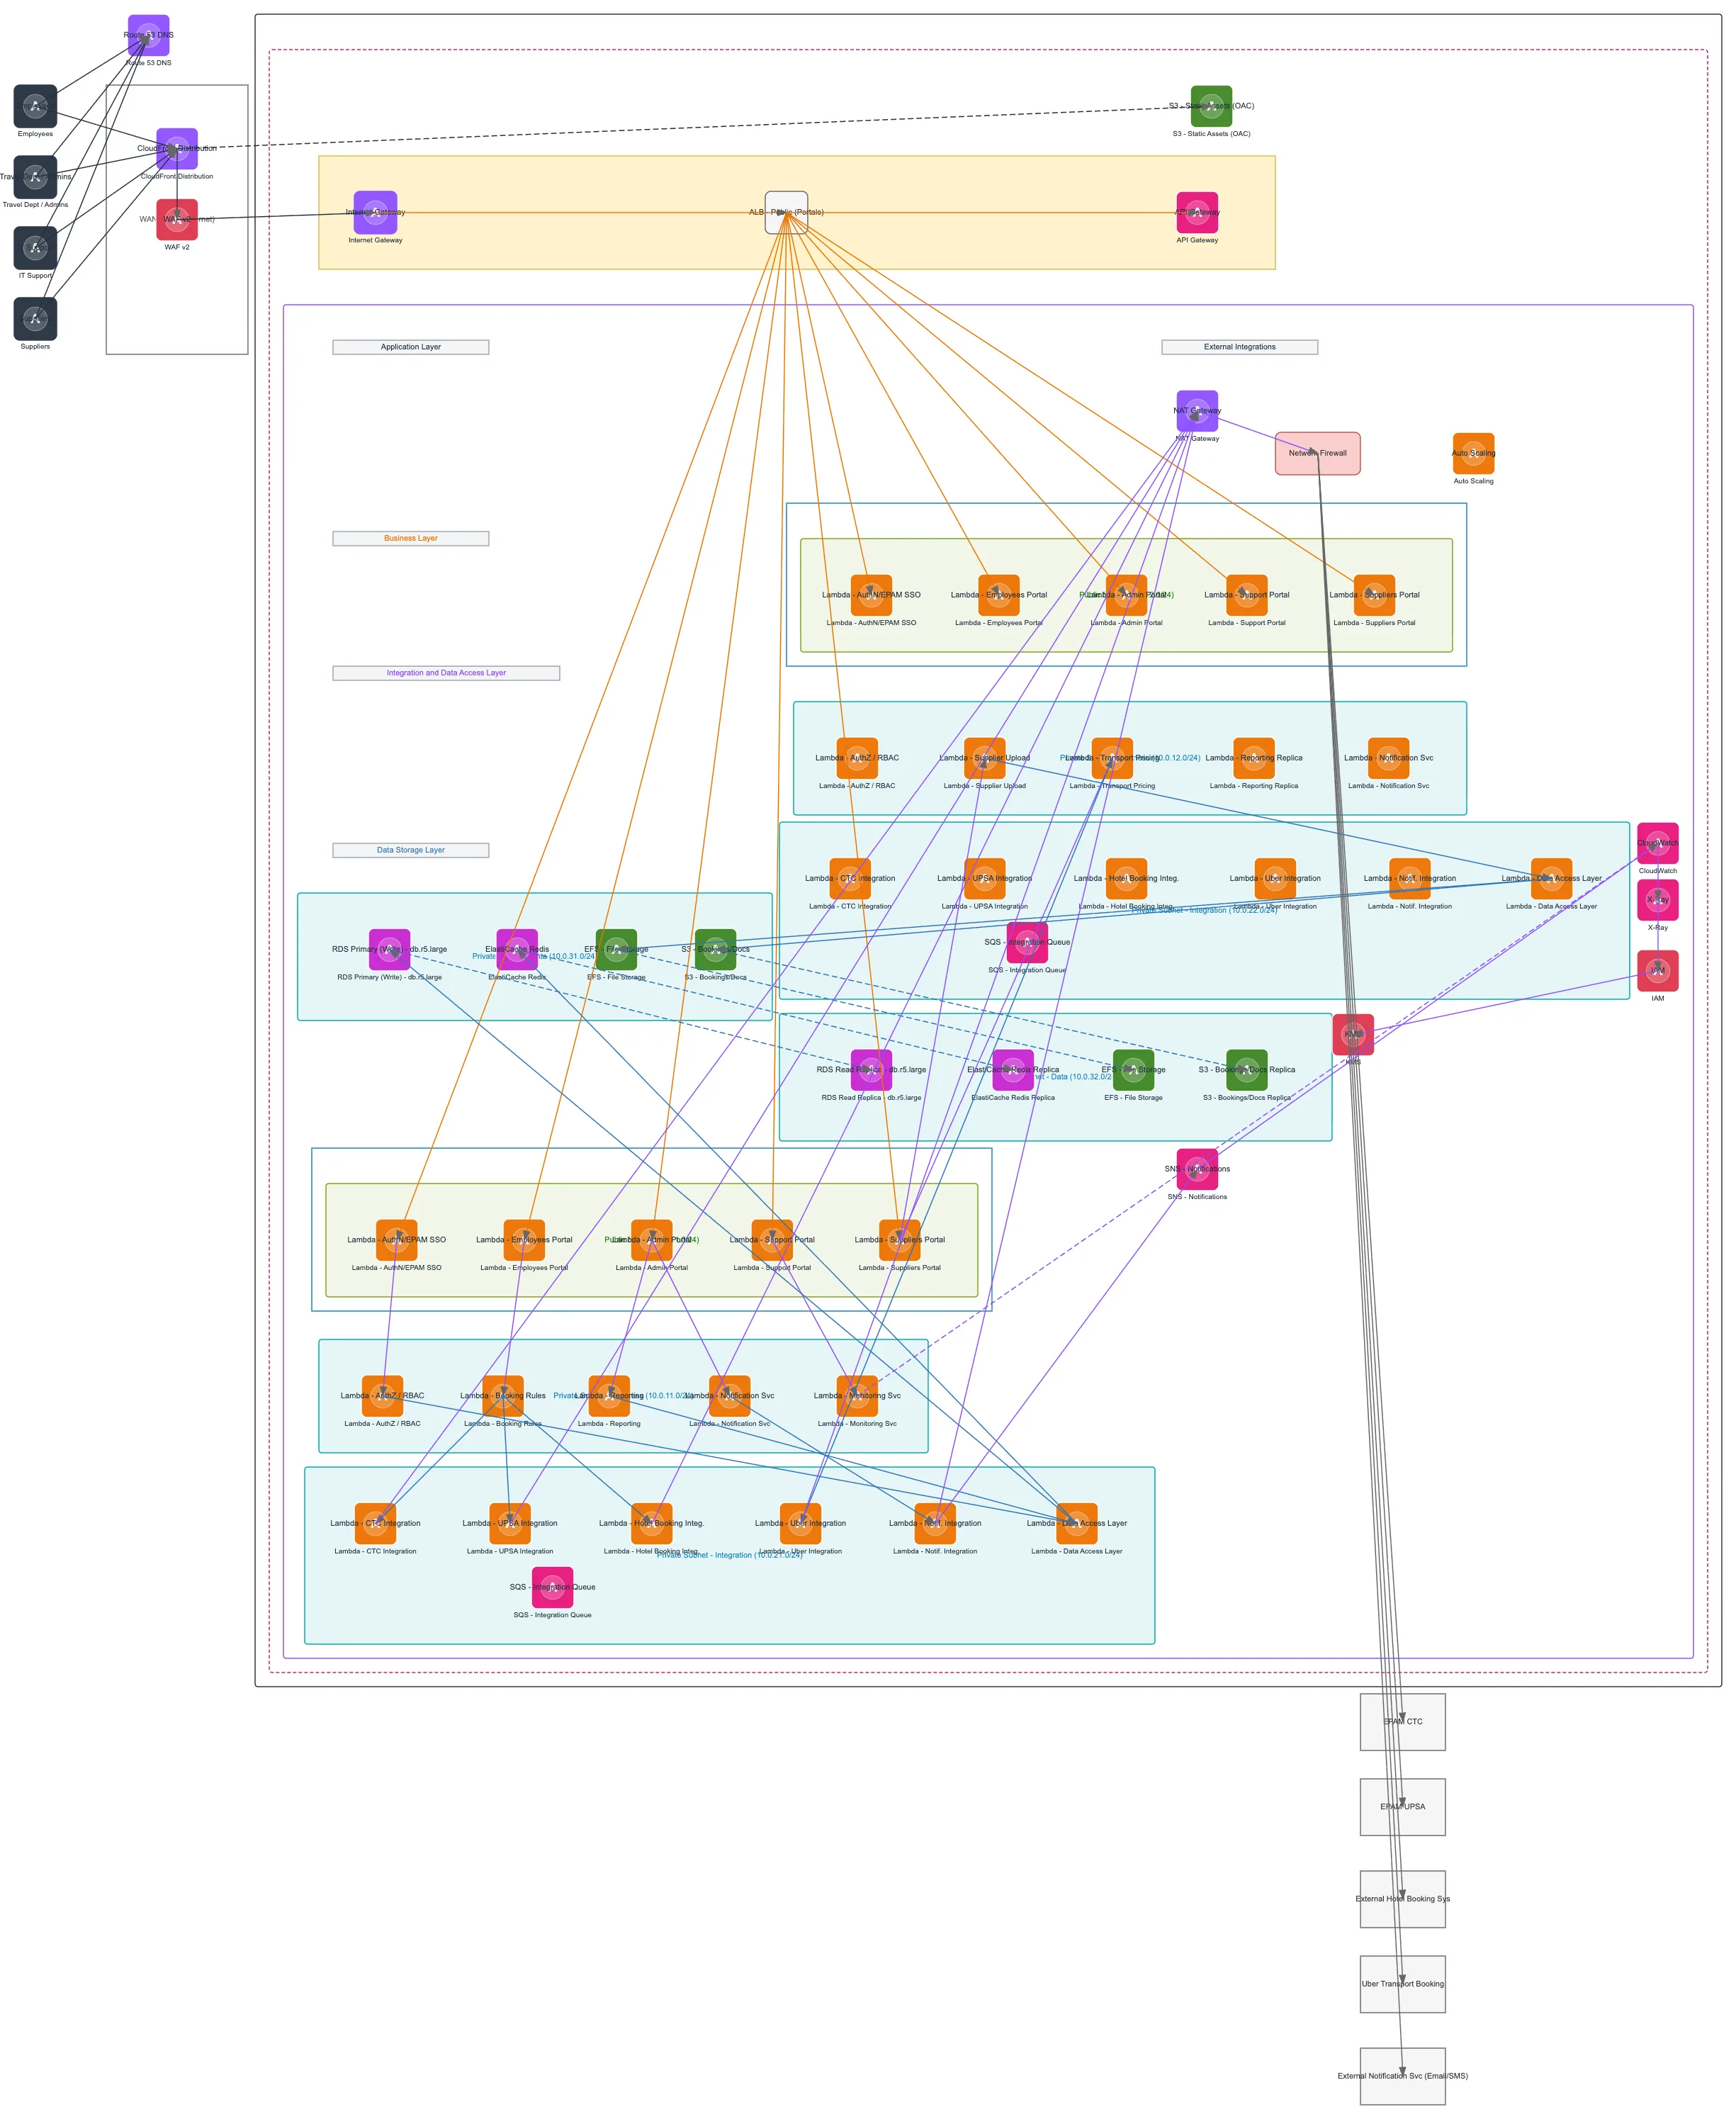Select the ALB - Public (Portals) node
This screenshot has height=2119, width=1736.
[787, 213]
